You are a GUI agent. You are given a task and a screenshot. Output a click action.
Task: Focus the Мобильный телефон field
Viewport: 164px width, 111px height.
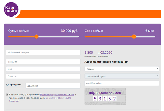click(x=43, y=52)
